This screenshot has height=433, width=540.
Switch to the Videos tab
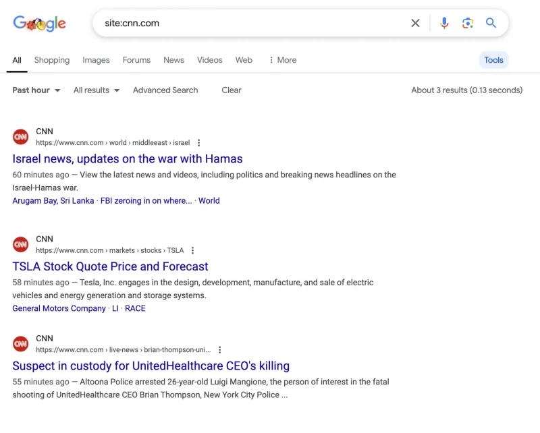click(x=209, y=60)
